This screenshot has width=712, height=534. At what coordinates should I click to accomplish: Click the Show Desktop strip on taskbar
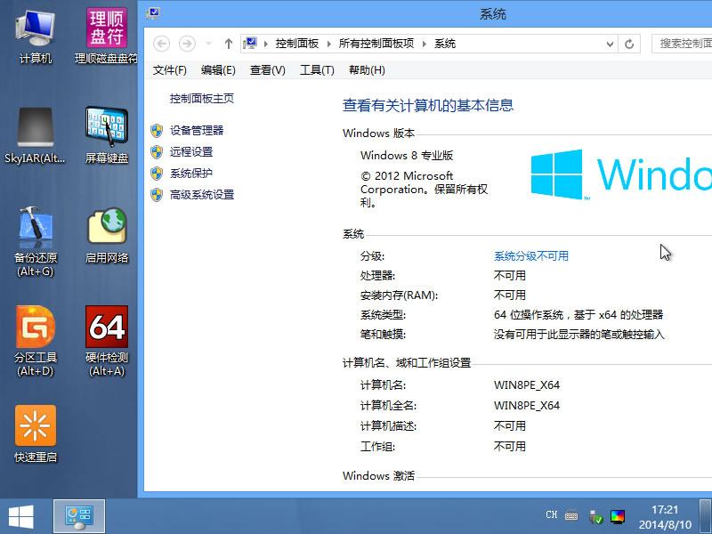click(x=705, y=516)
